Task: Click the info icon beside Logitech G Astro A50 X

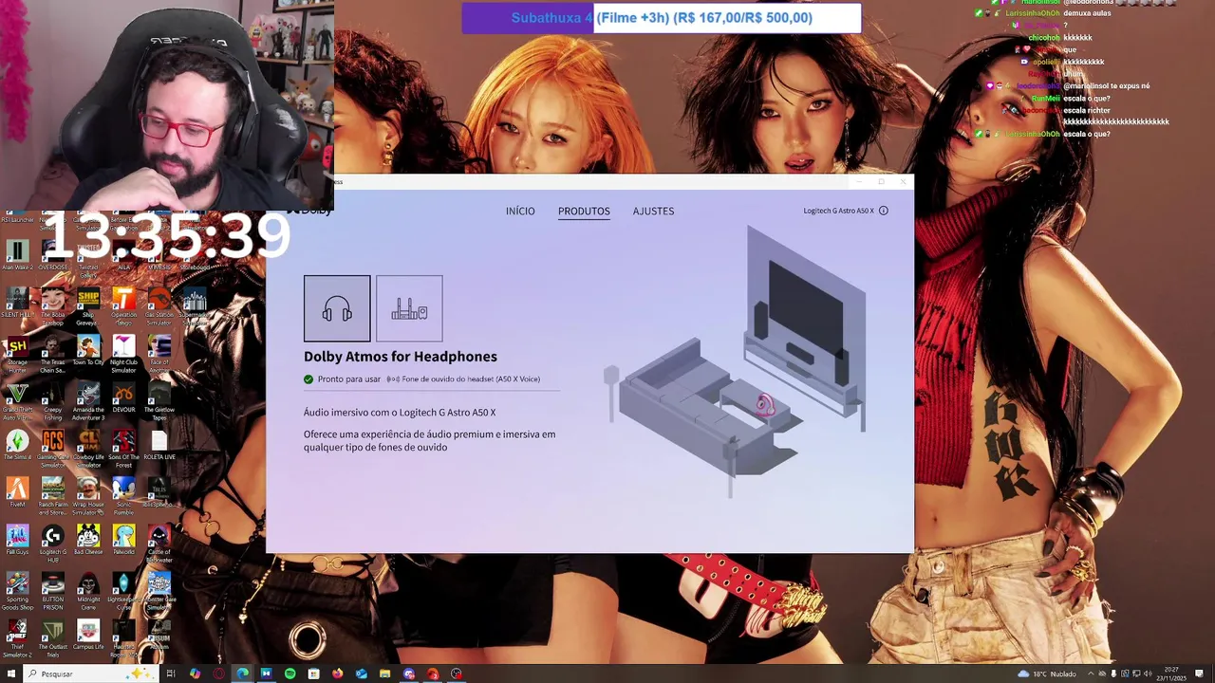Action: coord(884,211)
